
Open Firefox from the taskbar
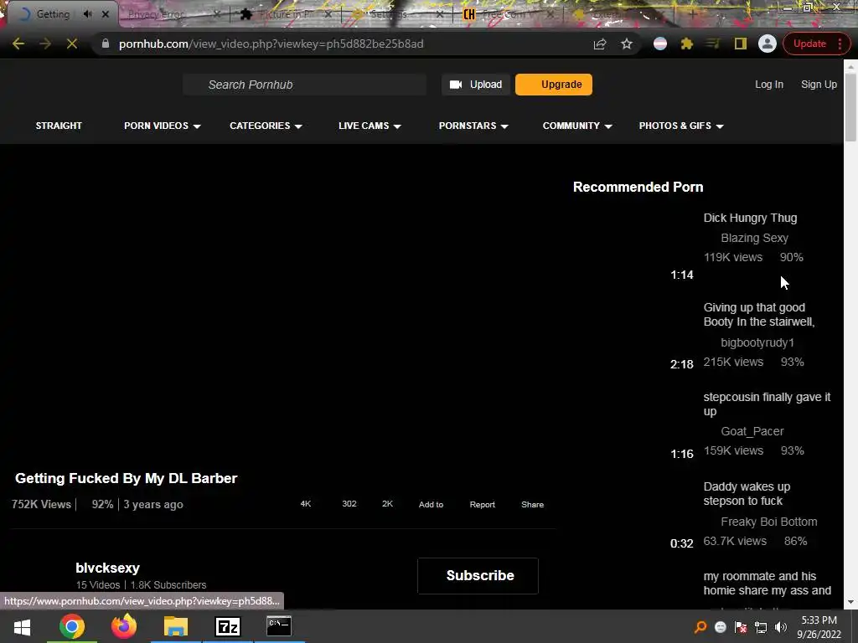(x=124, y=626)
